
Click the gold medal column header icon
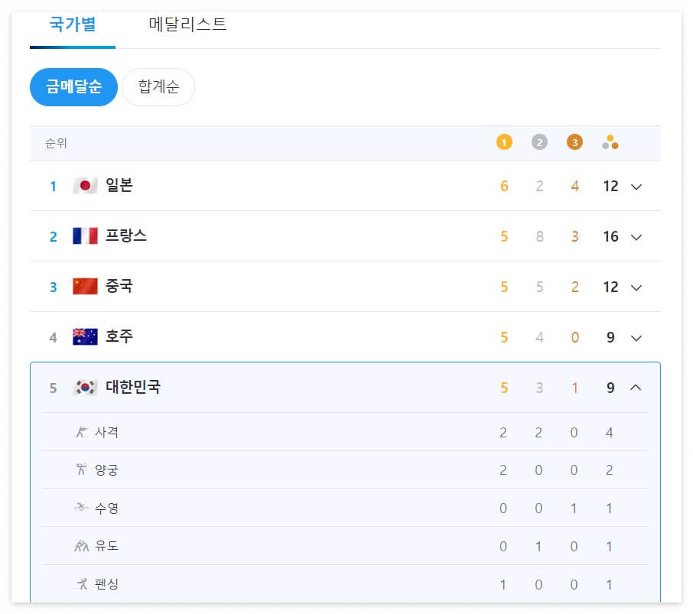[x=503, y=141]
